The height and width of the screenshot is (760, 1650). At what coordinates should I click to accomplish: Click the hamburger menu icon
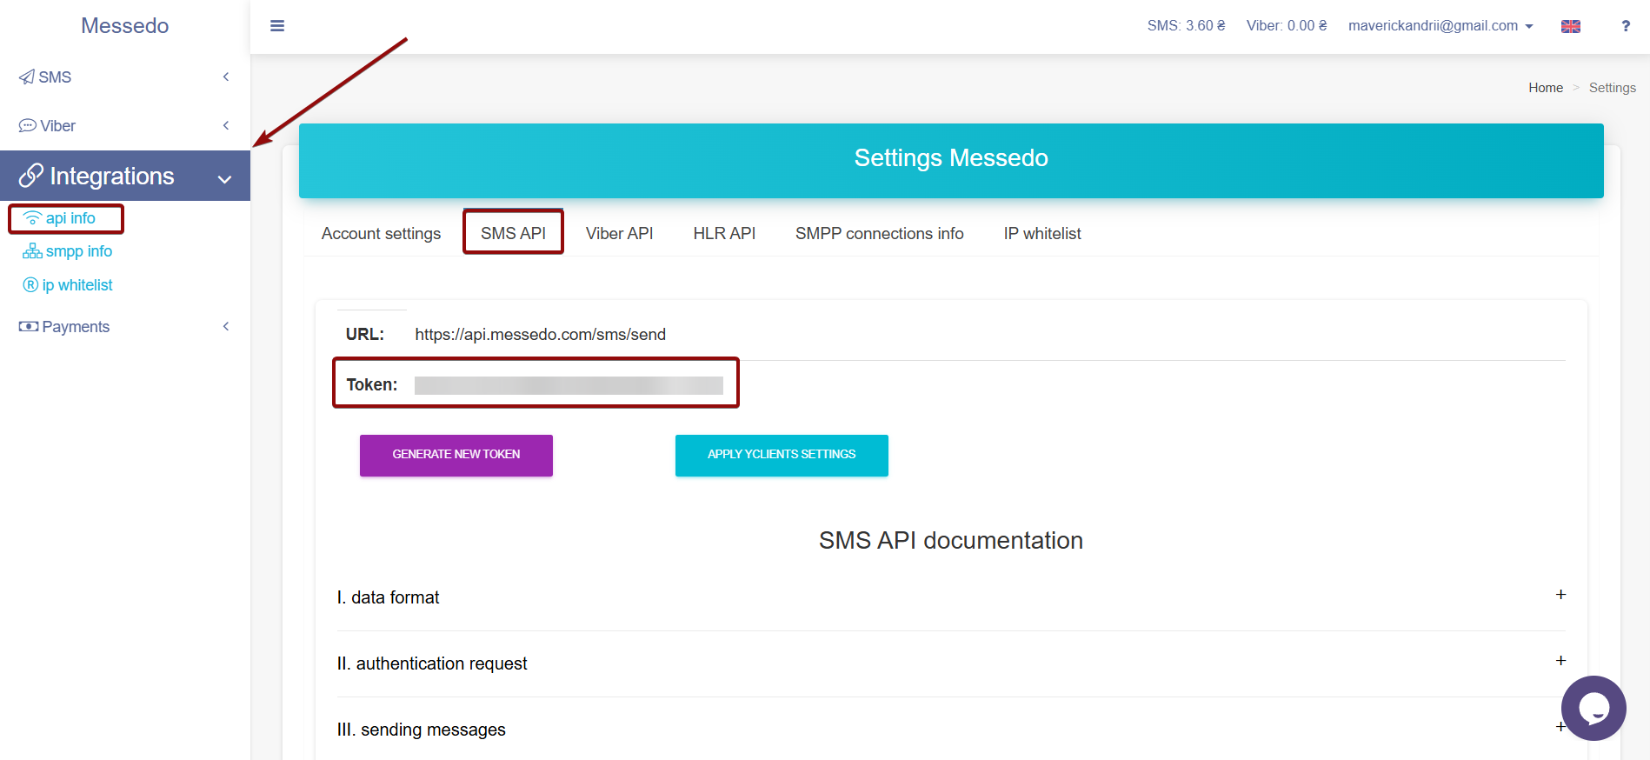pyautogui.click(x=277, y=26)
